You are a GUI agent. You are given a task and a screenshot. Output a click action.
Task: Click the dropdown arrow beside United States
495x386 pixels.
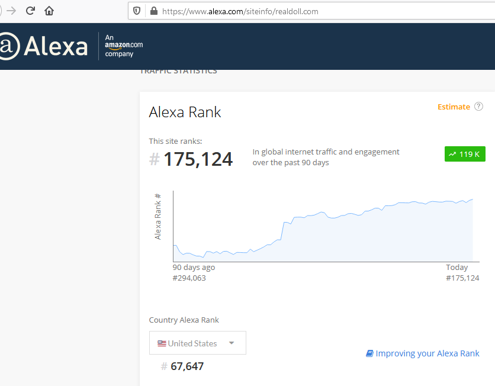232,343
